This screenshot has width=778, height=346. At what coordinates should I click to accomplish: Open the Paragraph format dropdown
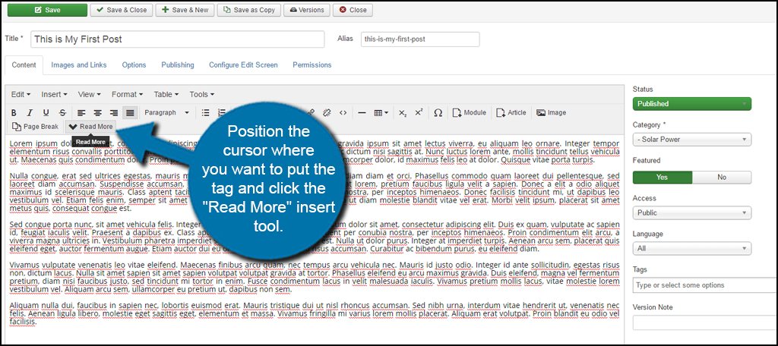click(x=166, y=113)
